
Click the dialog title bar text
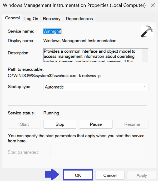pyautogui.click(x=74, y=5)
